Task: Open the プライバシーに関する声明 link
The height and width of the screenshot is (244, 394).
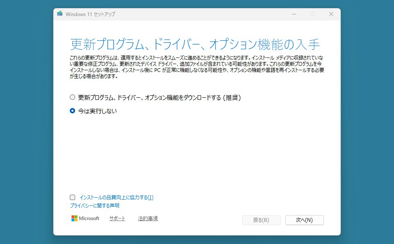Action: (95, 206)
